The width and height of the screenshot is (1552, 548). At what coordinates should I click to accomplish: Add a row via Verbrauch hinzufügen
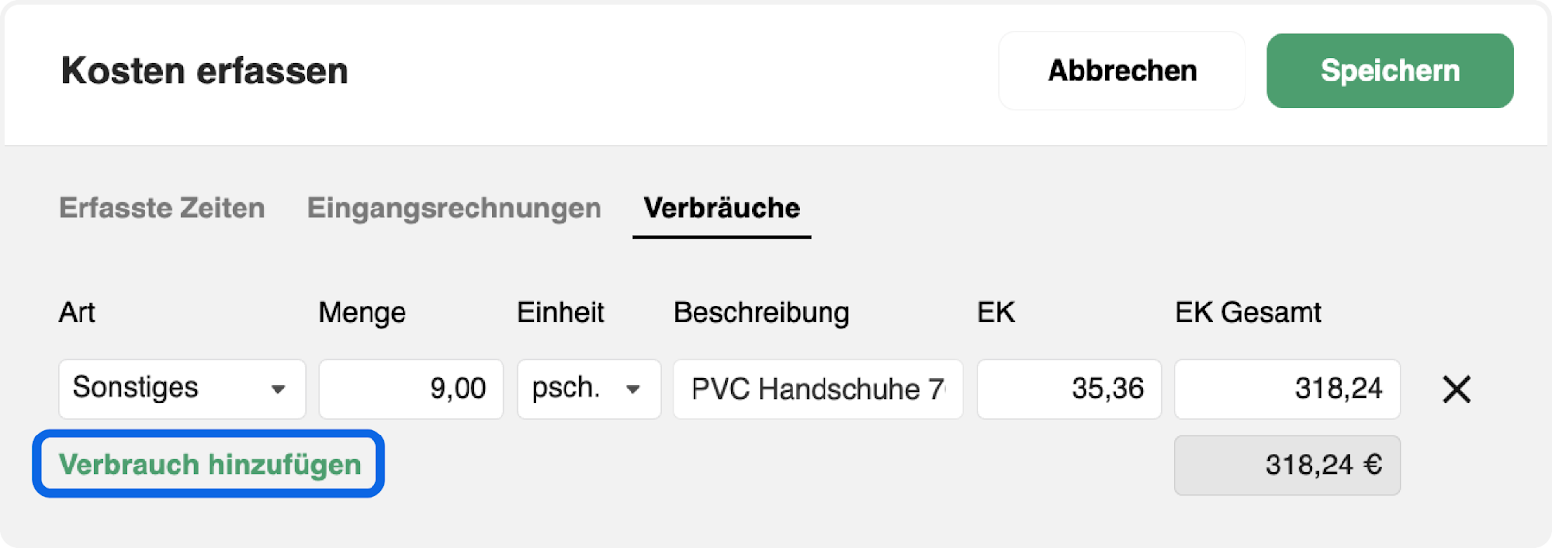[x=210, y=465]
